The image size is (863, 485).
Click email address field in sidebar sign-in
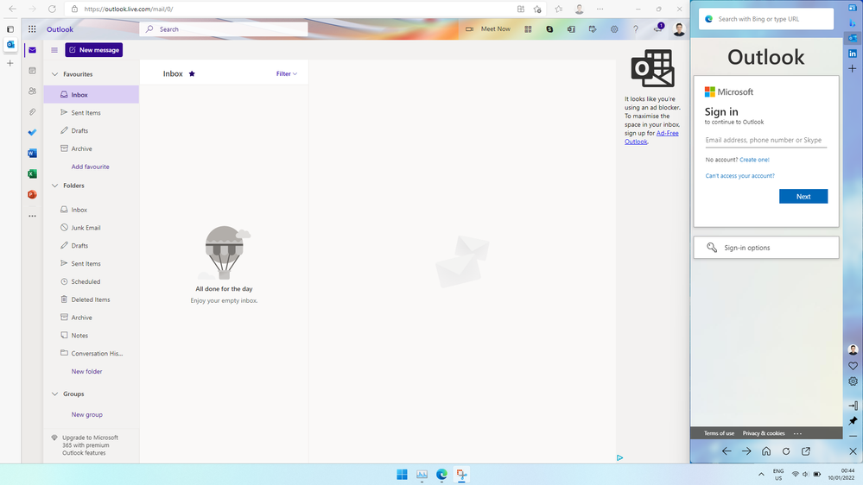pos(765,140)
